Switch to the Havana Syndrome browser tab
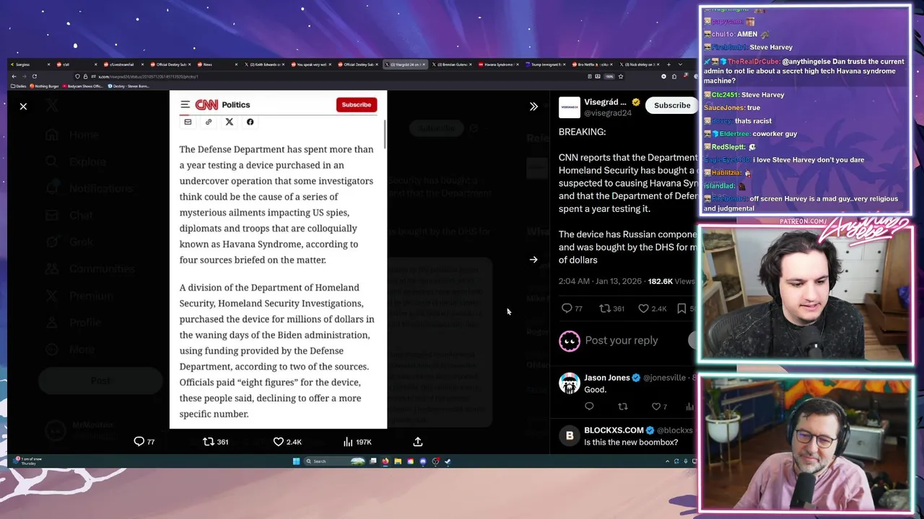 (498, 64)
